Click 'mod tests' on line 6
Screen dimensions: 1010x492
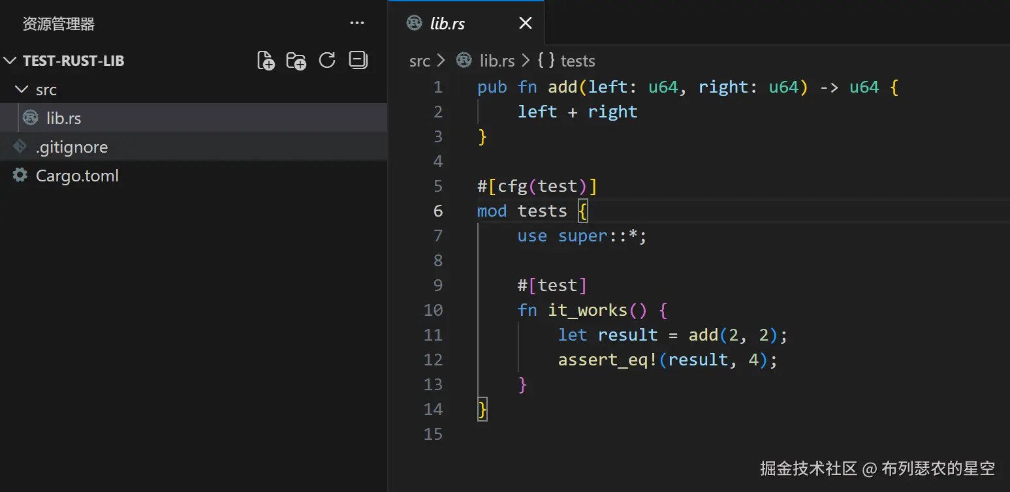[522, 211]
